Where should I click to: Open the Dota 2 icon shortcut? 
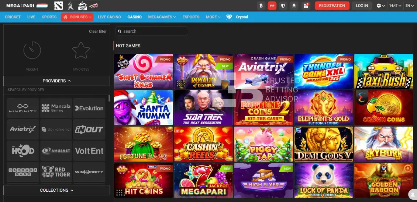coord(59,6)
